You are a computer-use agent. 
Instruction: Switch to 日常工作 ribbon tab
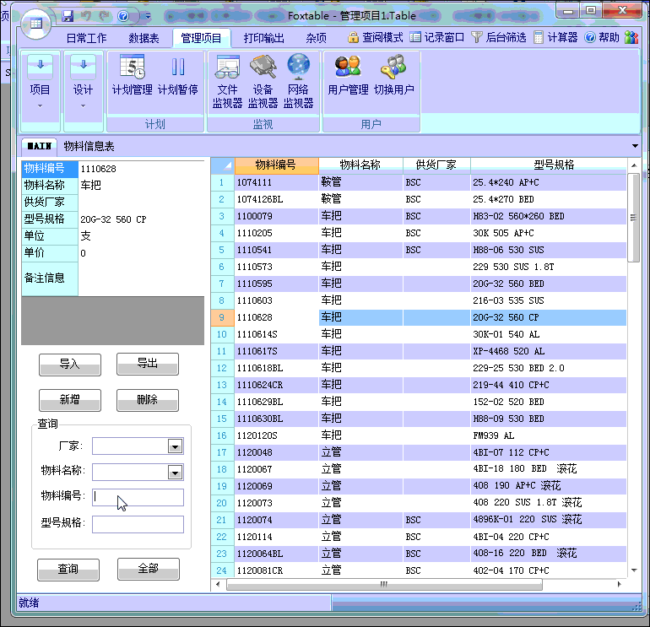click(x=87, y=38)
